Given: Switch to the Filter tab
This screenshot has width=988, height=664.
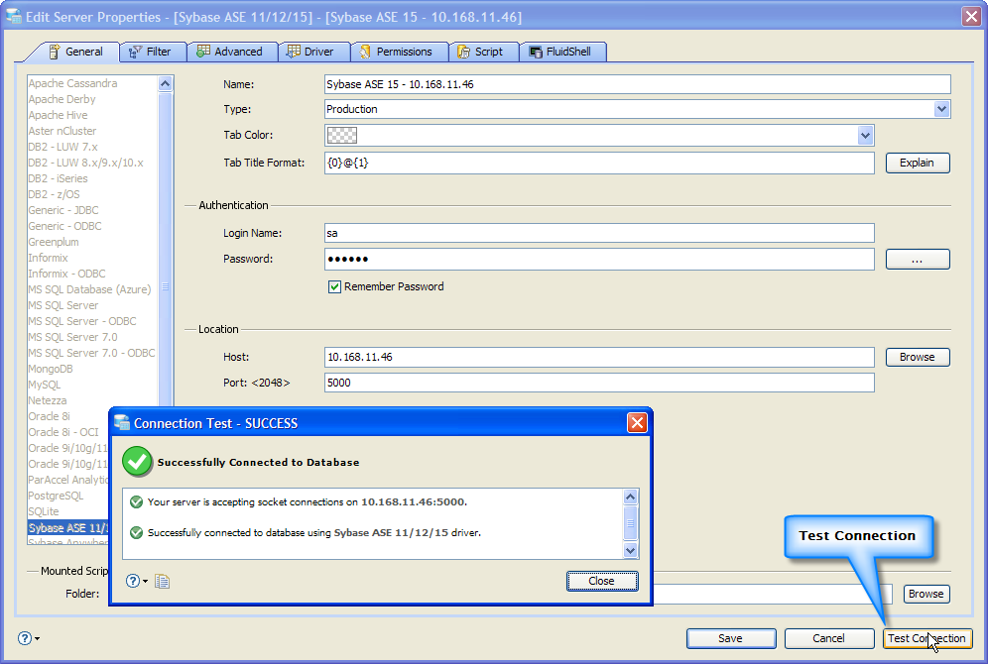Looking at the screenshot, I should coord(153,52).
